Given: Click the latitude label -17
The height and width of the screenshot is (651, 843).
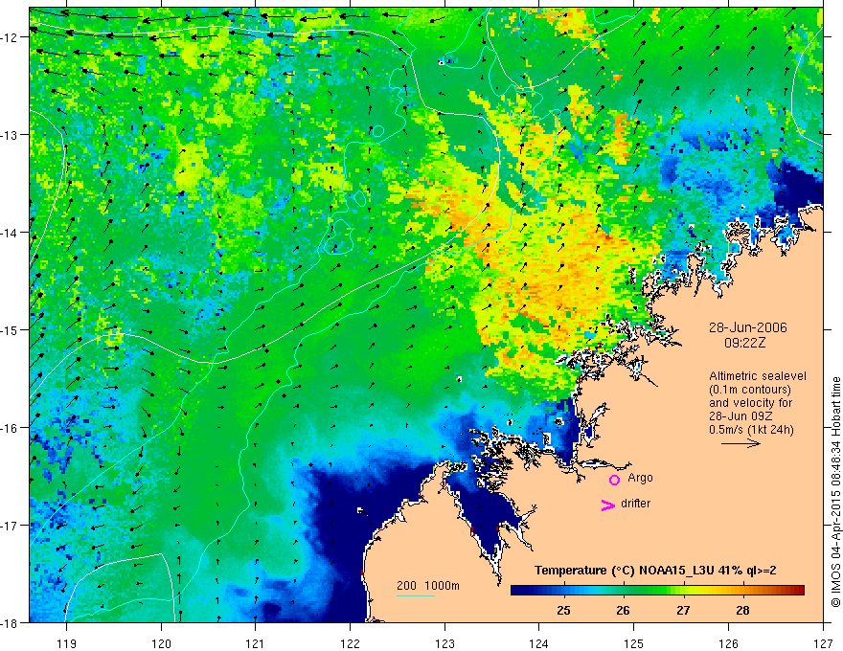Looking at the screenshot, I should coord(11,526).
